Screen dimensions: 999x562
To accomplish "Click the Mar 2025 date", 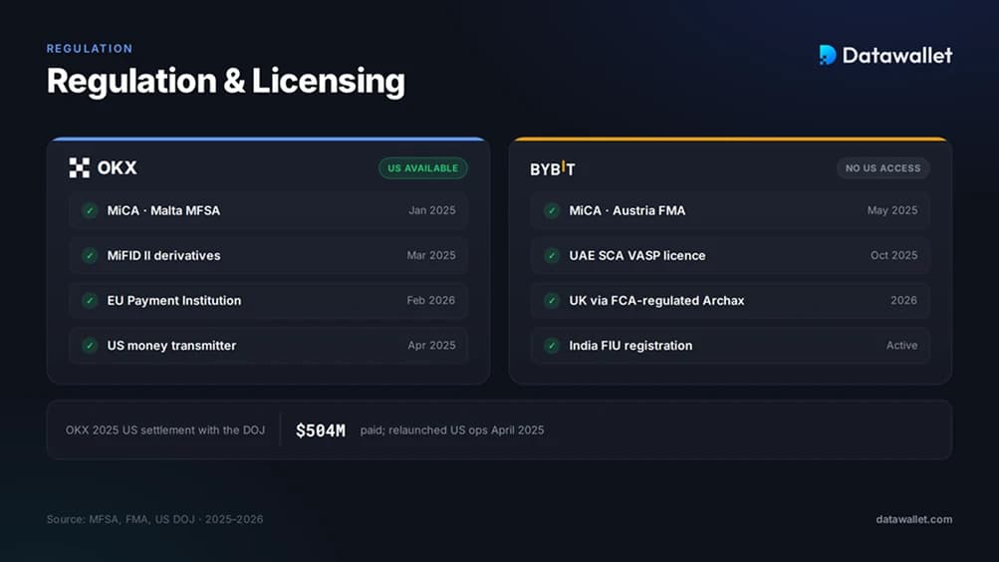I will click(431, 255).
